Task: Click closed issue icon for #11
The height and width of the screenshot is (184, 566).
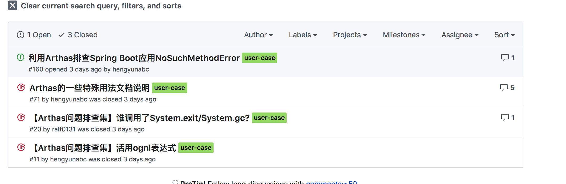Action: point(21,147)
